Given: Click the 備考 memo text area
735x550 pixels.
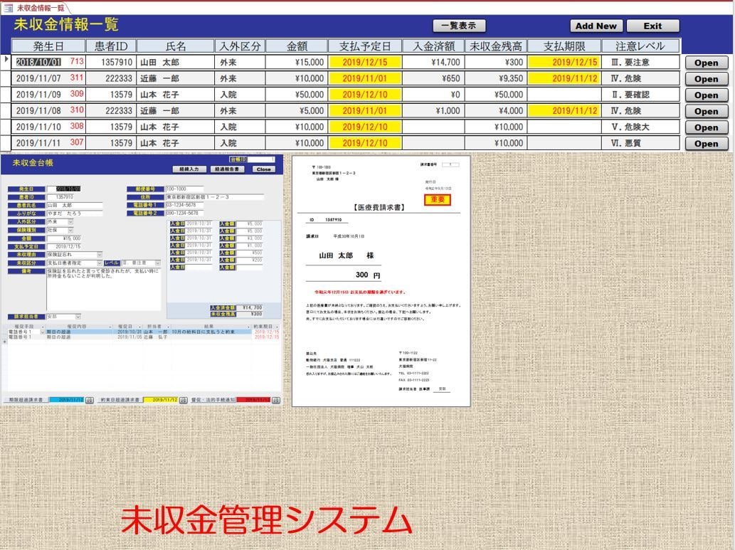Looking at the screenshot, I should pyautogui.click(x=104, y=289).
